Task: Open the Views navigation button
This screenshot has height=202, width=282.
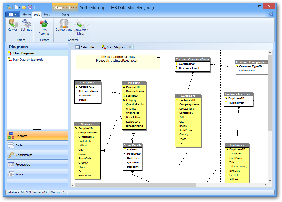Action: coord(38,174)
